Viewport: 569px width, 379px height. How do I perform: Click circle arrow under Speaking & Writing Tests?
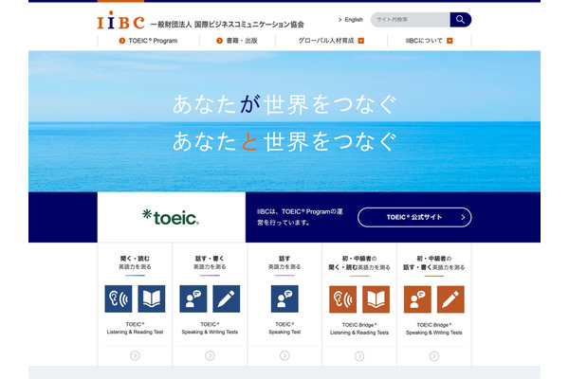[210, 356]
